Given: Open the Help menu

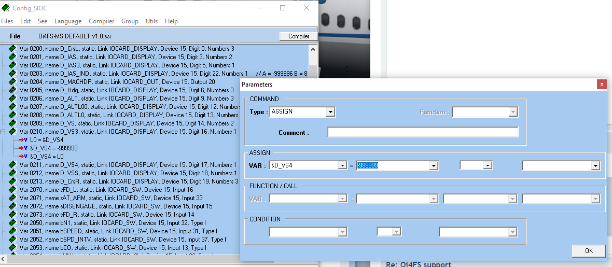Looking at the screenshot, I should (171, 21).
